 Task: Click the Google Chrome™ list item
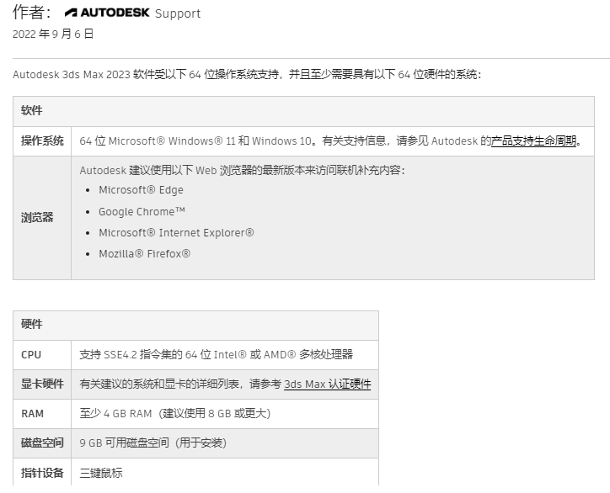pos(142,212)
